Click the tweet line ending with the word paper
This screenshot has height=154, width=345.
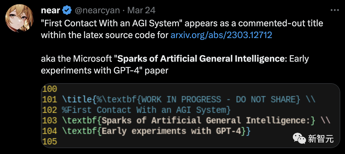coord(105,71)
